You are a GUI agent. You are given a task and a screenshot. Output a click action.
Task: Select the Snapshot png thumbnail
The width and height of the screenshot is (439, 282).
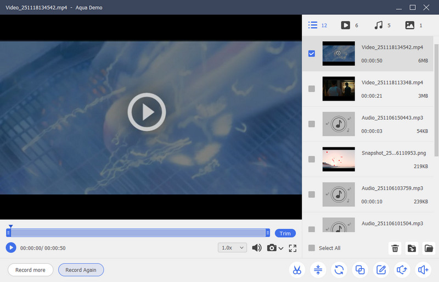[x=339, y=159]
